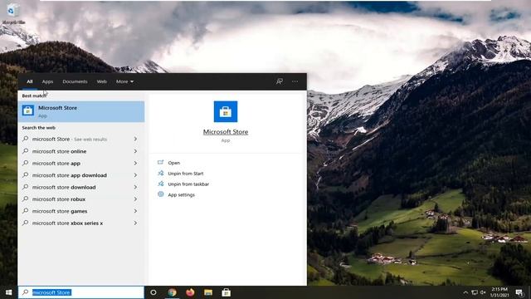Open Microsoft Store from the taskbar
This screenshot has height=299, width=531.
(x=227, y=292)
